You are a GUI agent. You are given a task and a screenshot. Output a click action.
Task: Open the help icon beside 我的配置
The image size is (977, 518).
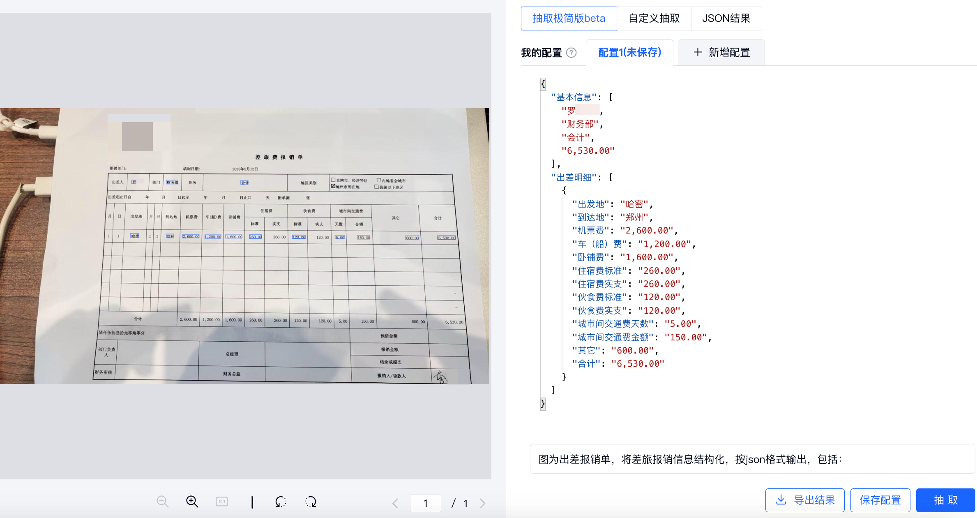(571, 53)
